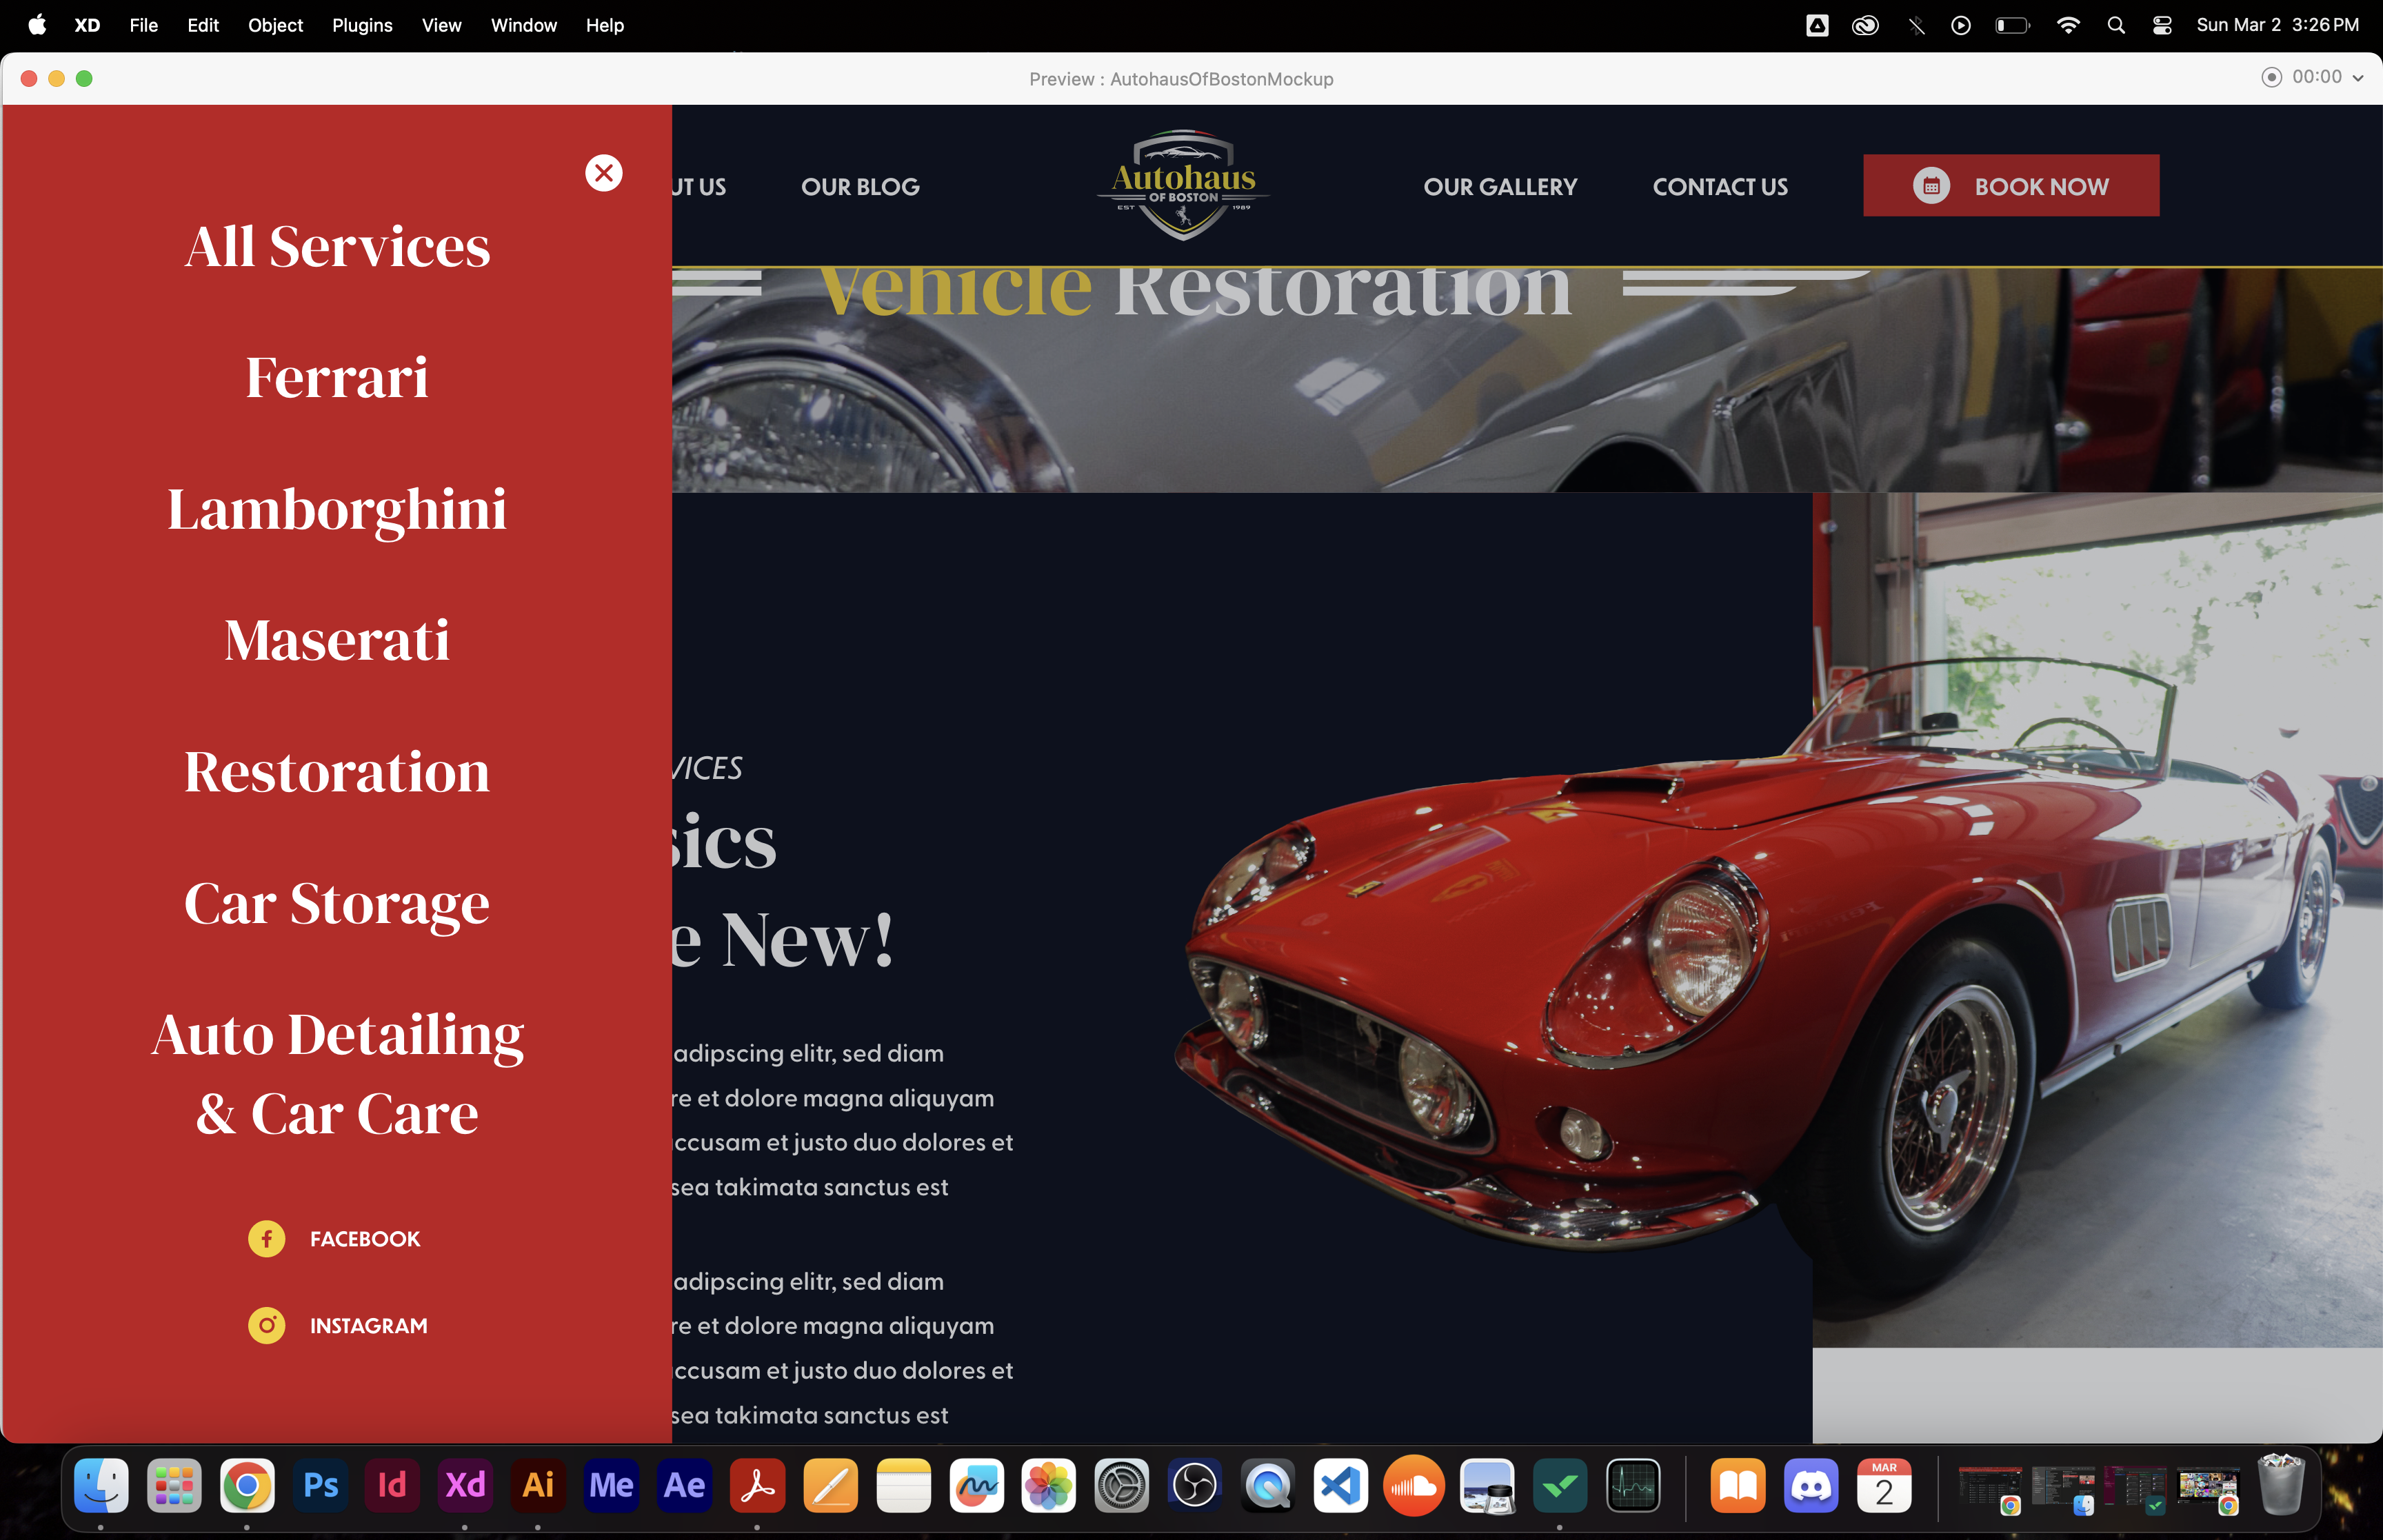The width and height of the screenshot is (2383, 1540).
Task: Open the Object menu
Action: [x=275, y=26]
